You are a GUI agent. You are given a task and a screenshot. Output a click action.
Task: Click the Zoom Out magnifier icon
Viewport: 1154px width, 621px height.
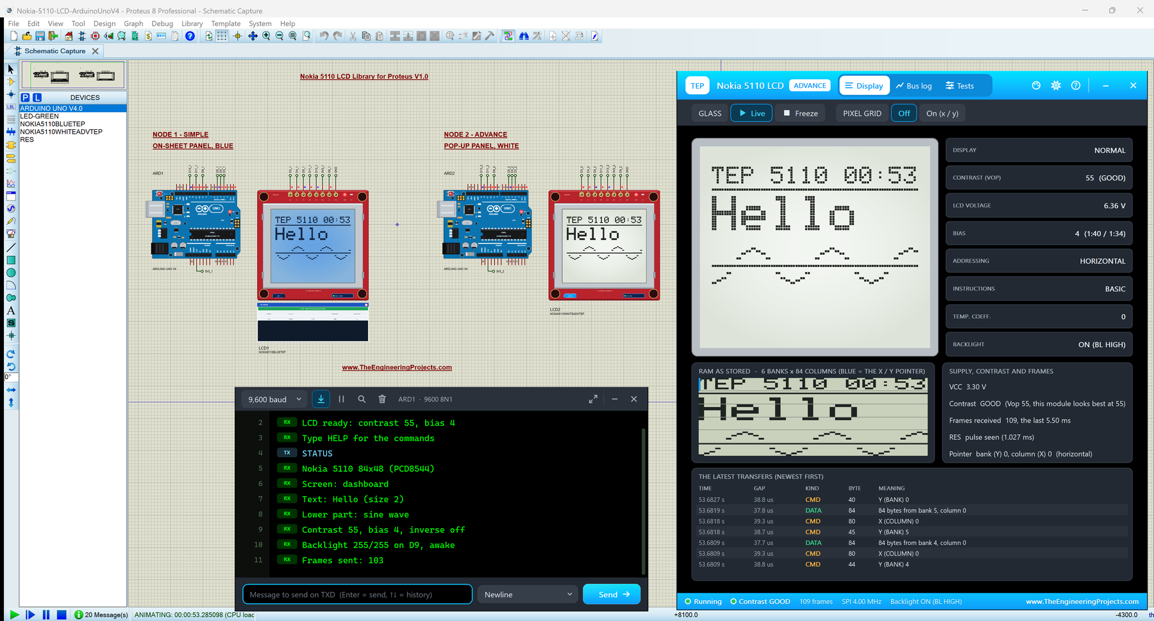[280, 36]
